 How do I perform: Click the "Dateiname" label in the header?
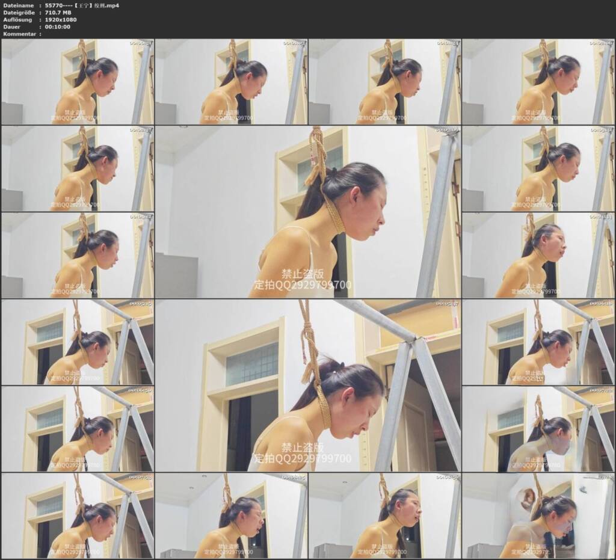[19, 5]
